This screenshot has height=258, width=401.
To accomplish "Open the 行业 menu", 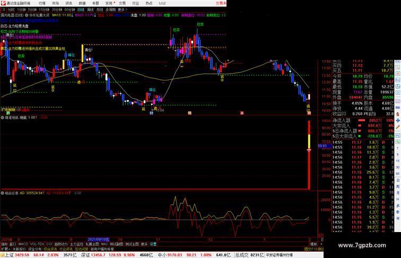I will pos(136,3).
